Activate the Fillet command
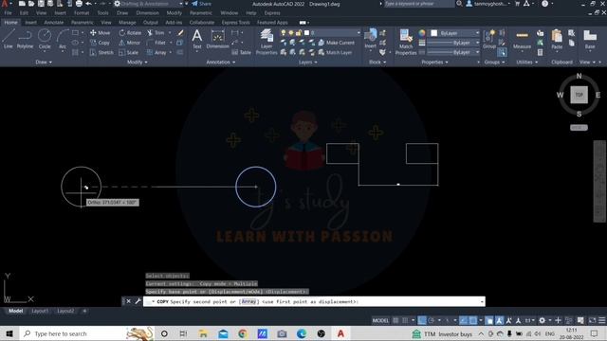Viewport: 607px width, 341px height. 156,43
